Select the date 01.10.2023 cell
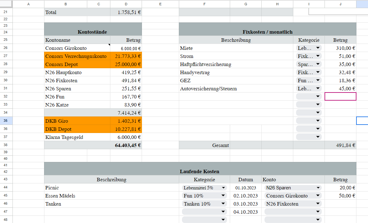 point(246,188)
